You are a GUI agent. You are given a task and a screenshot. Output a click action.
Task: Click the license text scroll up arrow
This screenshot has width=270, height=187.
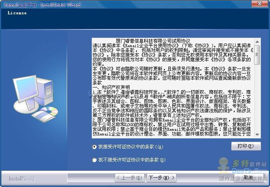click(257, 42)
